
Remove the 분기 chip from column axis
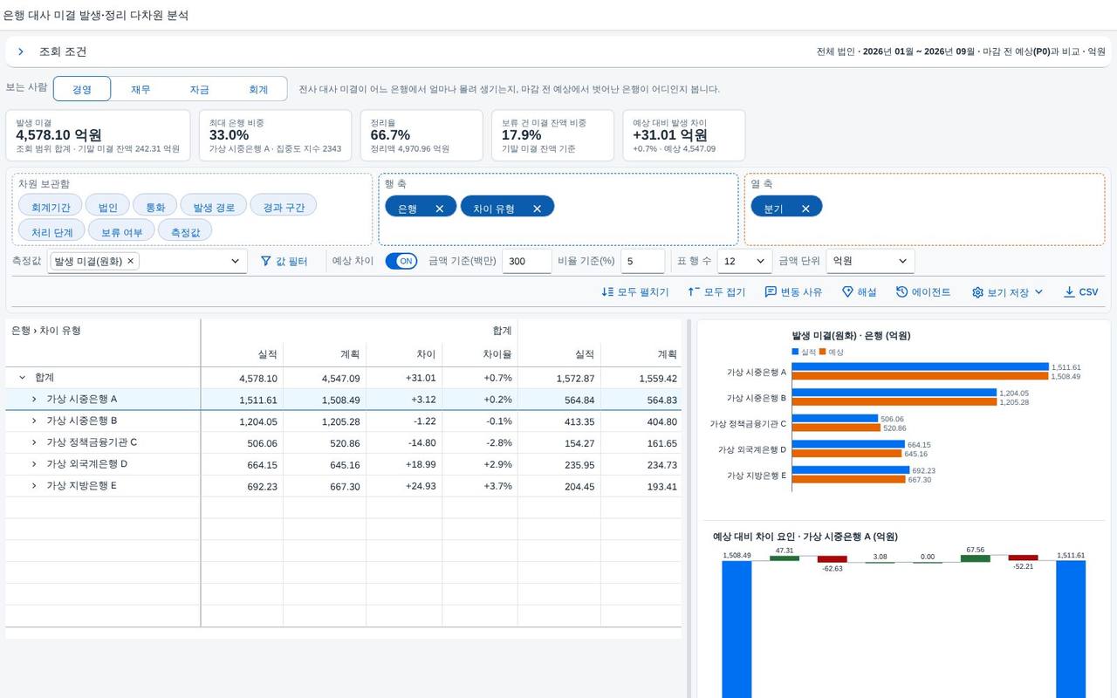[x=805, y=209]
